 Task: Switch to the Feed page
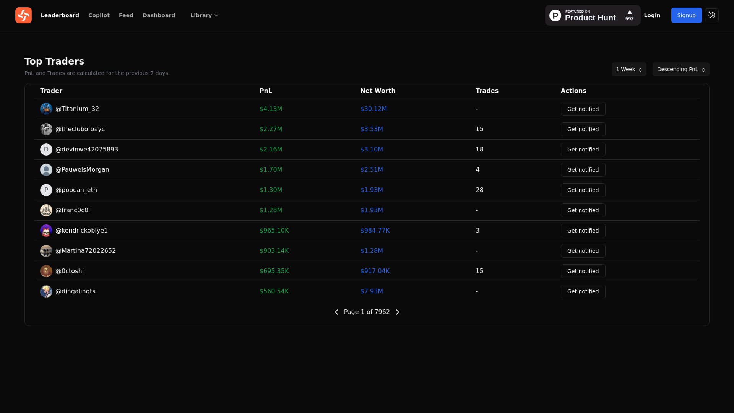coord(126,15)
